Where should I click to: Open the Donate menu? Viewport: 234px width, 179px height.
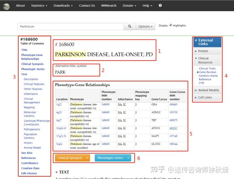coord(130,6)
